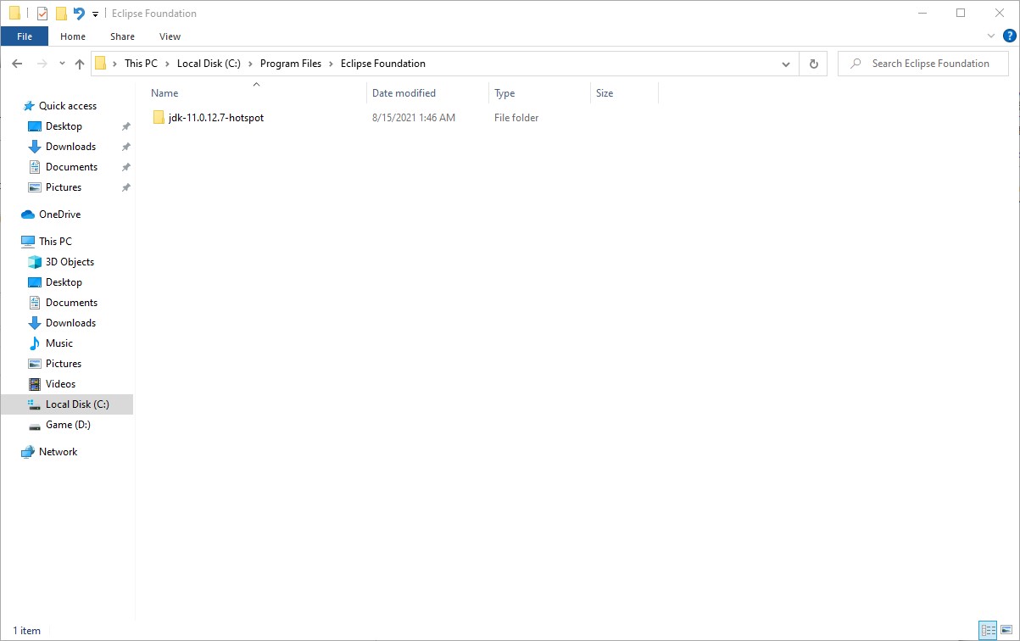
Task: Switch to the Share ribbon tab
Action: pyautogui.click(x=122, y=36)
